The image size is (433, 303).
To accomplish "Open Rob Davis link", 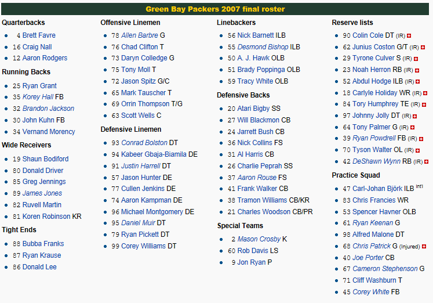I will [253, 251].
